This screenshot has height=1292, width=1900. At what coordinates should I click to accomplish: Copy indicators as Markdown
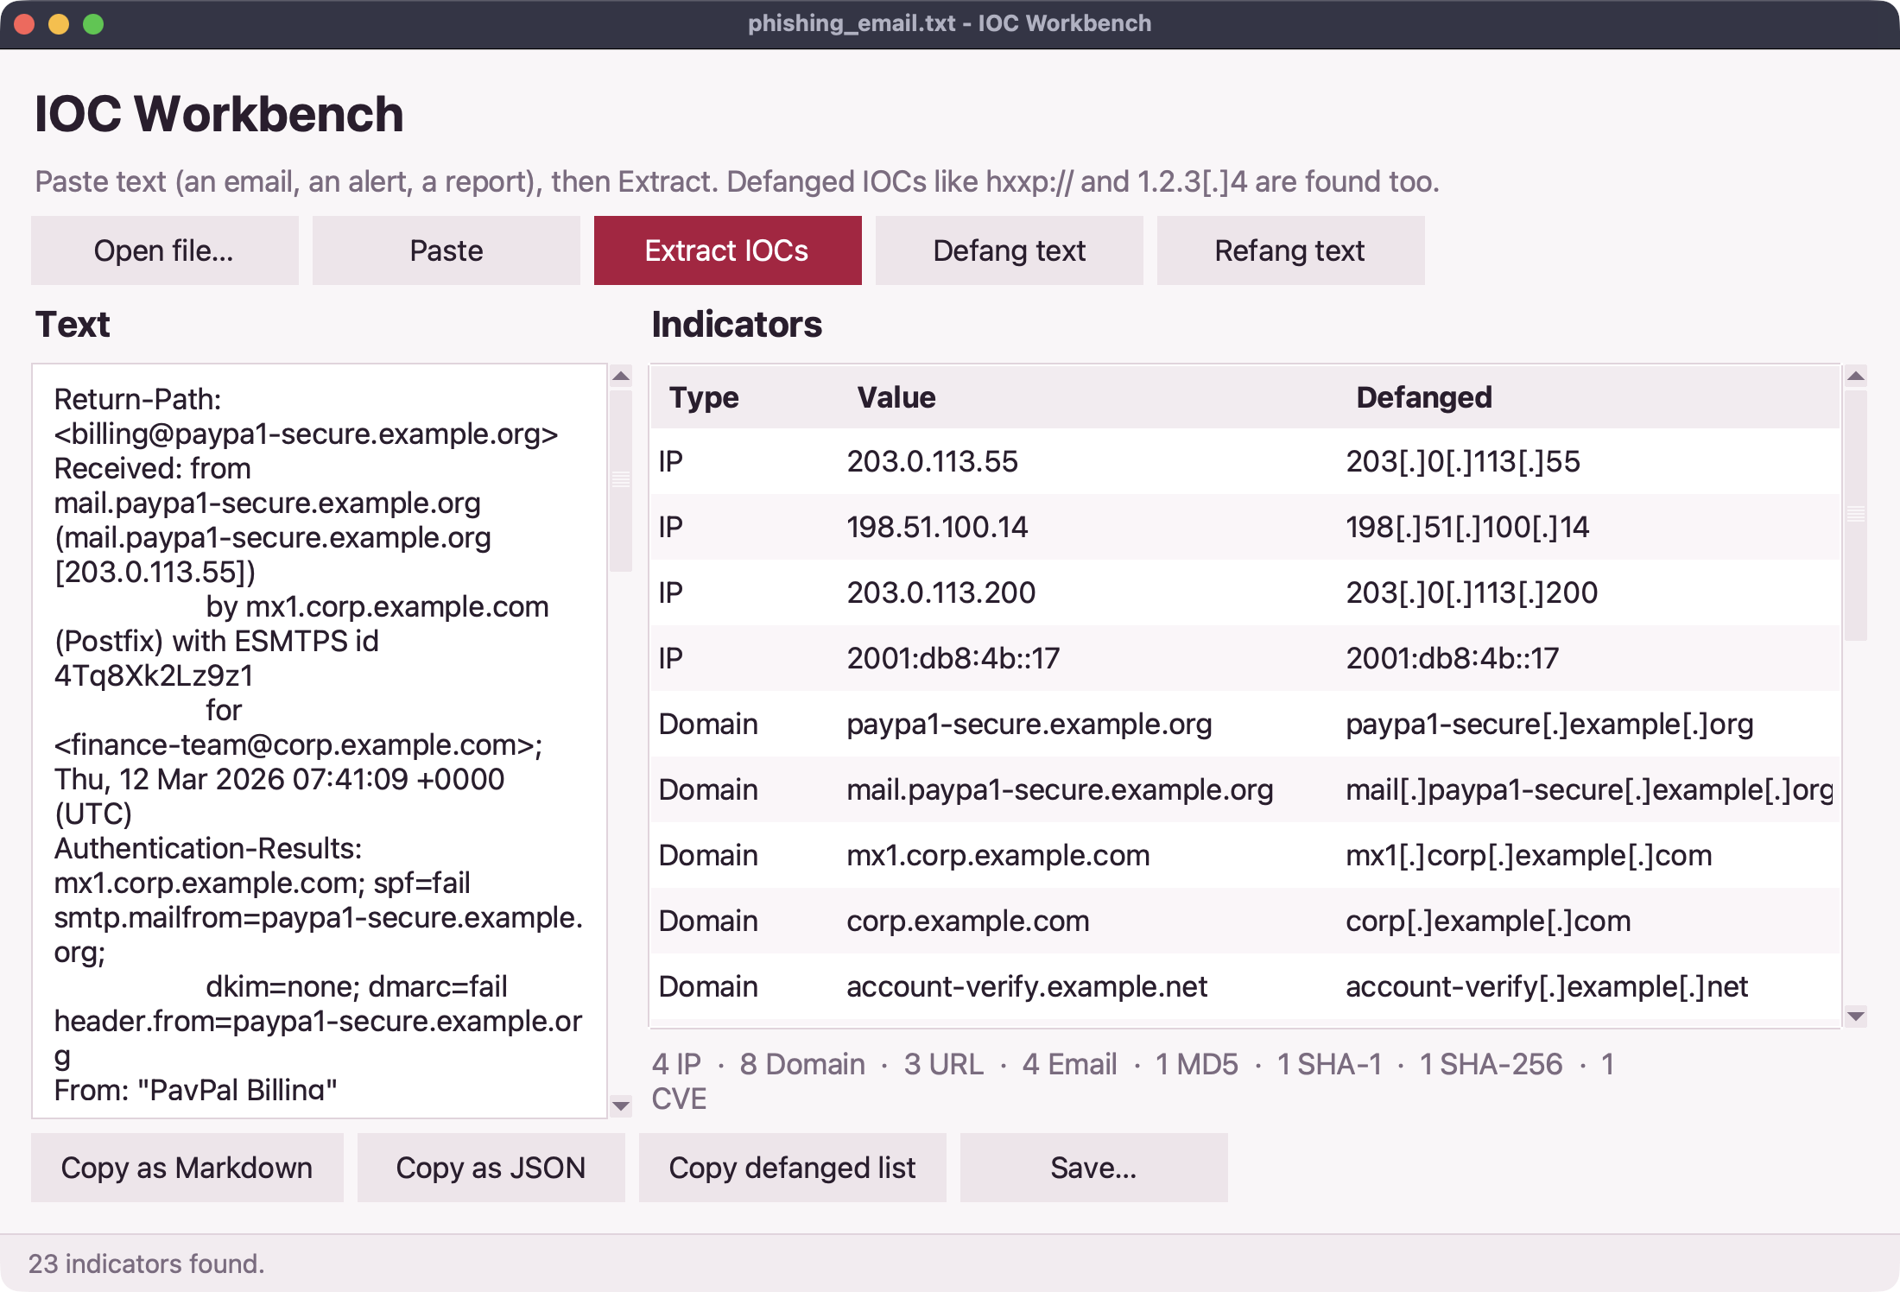187,1168
